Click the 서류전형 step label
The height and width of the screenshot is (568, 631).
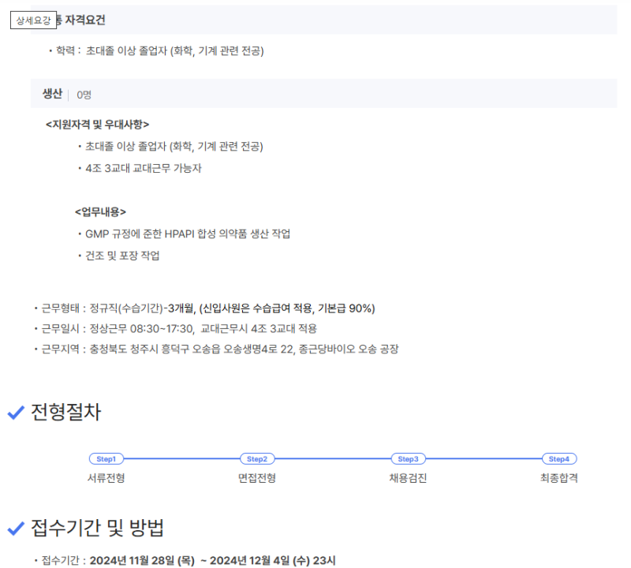(106, 478)
